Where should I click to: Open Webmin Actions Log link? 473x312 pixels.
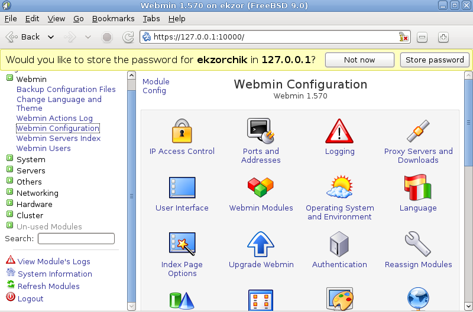[x=54, y=118]
